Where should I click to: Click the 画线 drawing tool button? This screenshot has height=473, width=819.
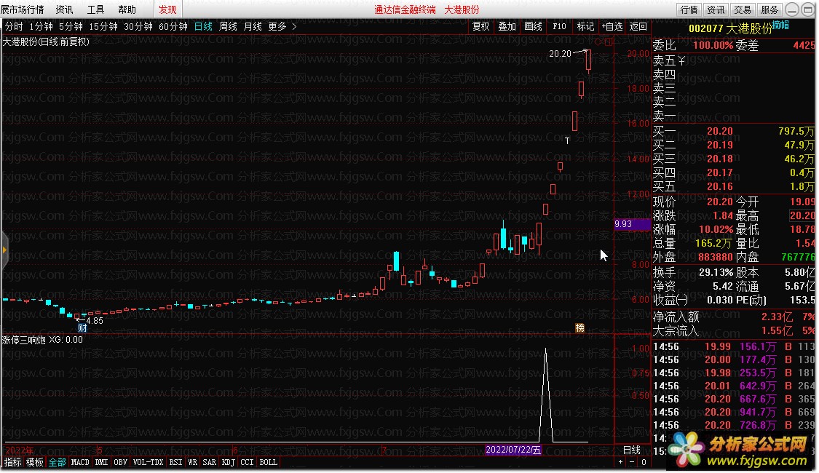[x=533, y=26]
